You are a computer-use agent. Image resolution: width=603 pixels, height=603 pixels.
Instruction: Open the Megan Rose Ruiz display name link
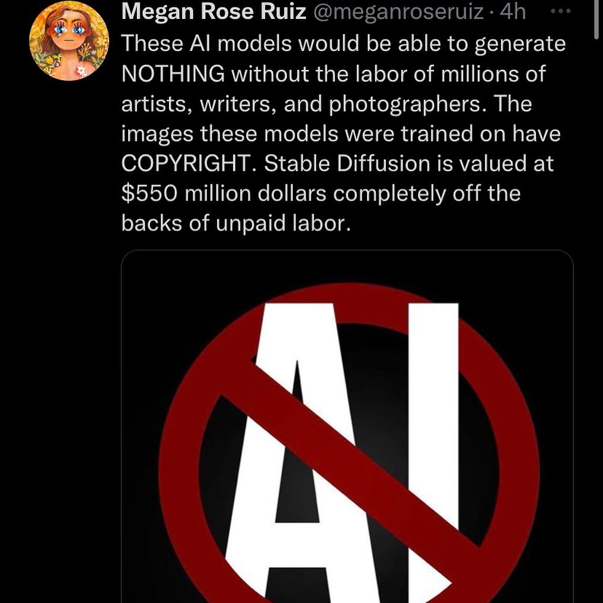click(x=213, y=12)
